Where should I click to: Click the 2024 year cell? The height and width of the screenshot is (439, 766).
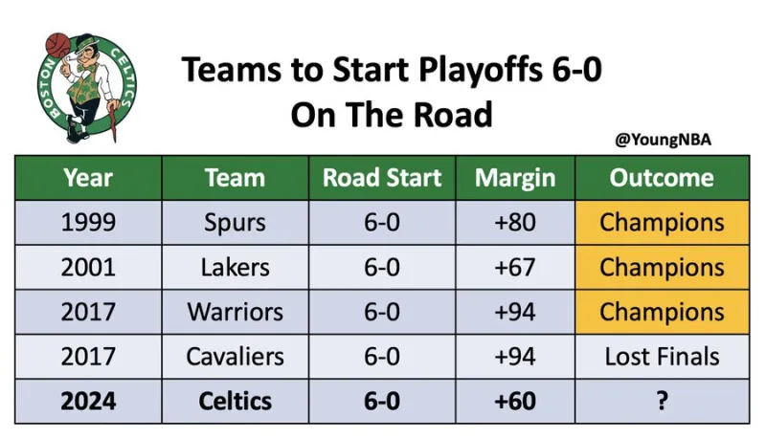88,402
